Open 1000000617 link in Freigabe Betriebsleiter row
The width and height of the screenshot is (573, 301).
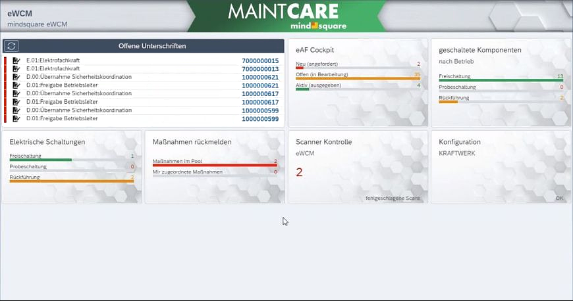260,102
